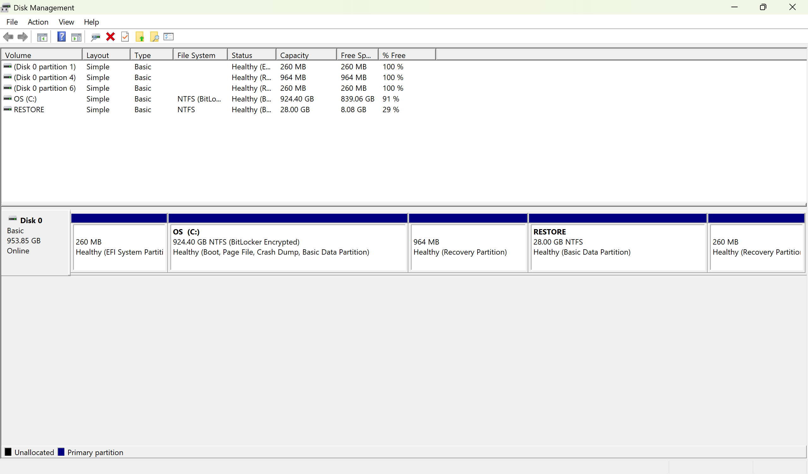Sort by the File System column header
This screenshot has width=808, height=474.
[200, 55]
